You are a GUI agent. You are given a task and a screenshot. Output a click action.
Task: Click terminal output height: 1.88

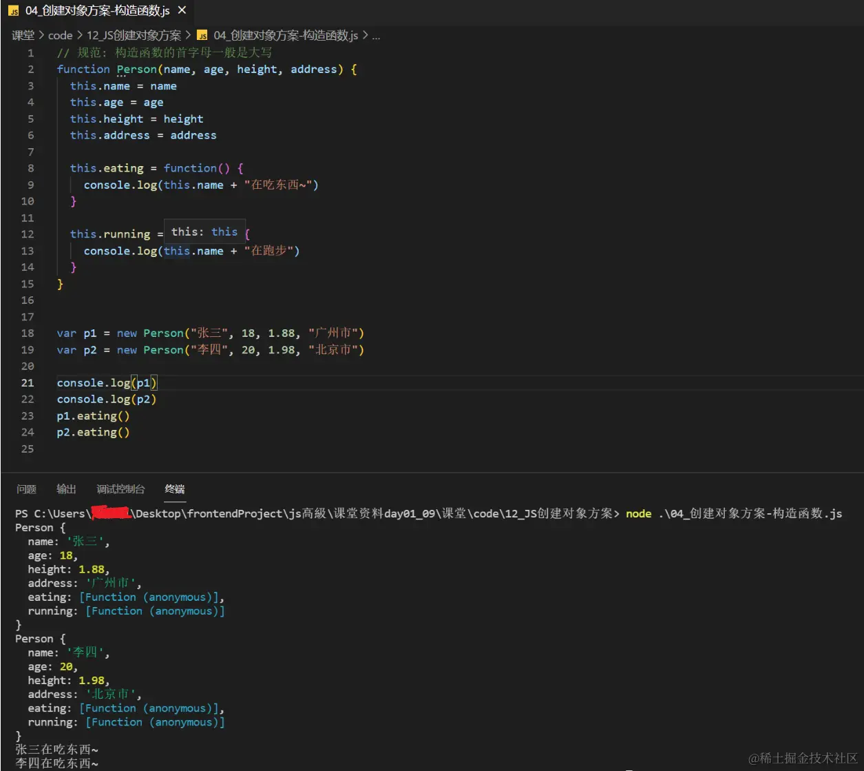point(68,570)
